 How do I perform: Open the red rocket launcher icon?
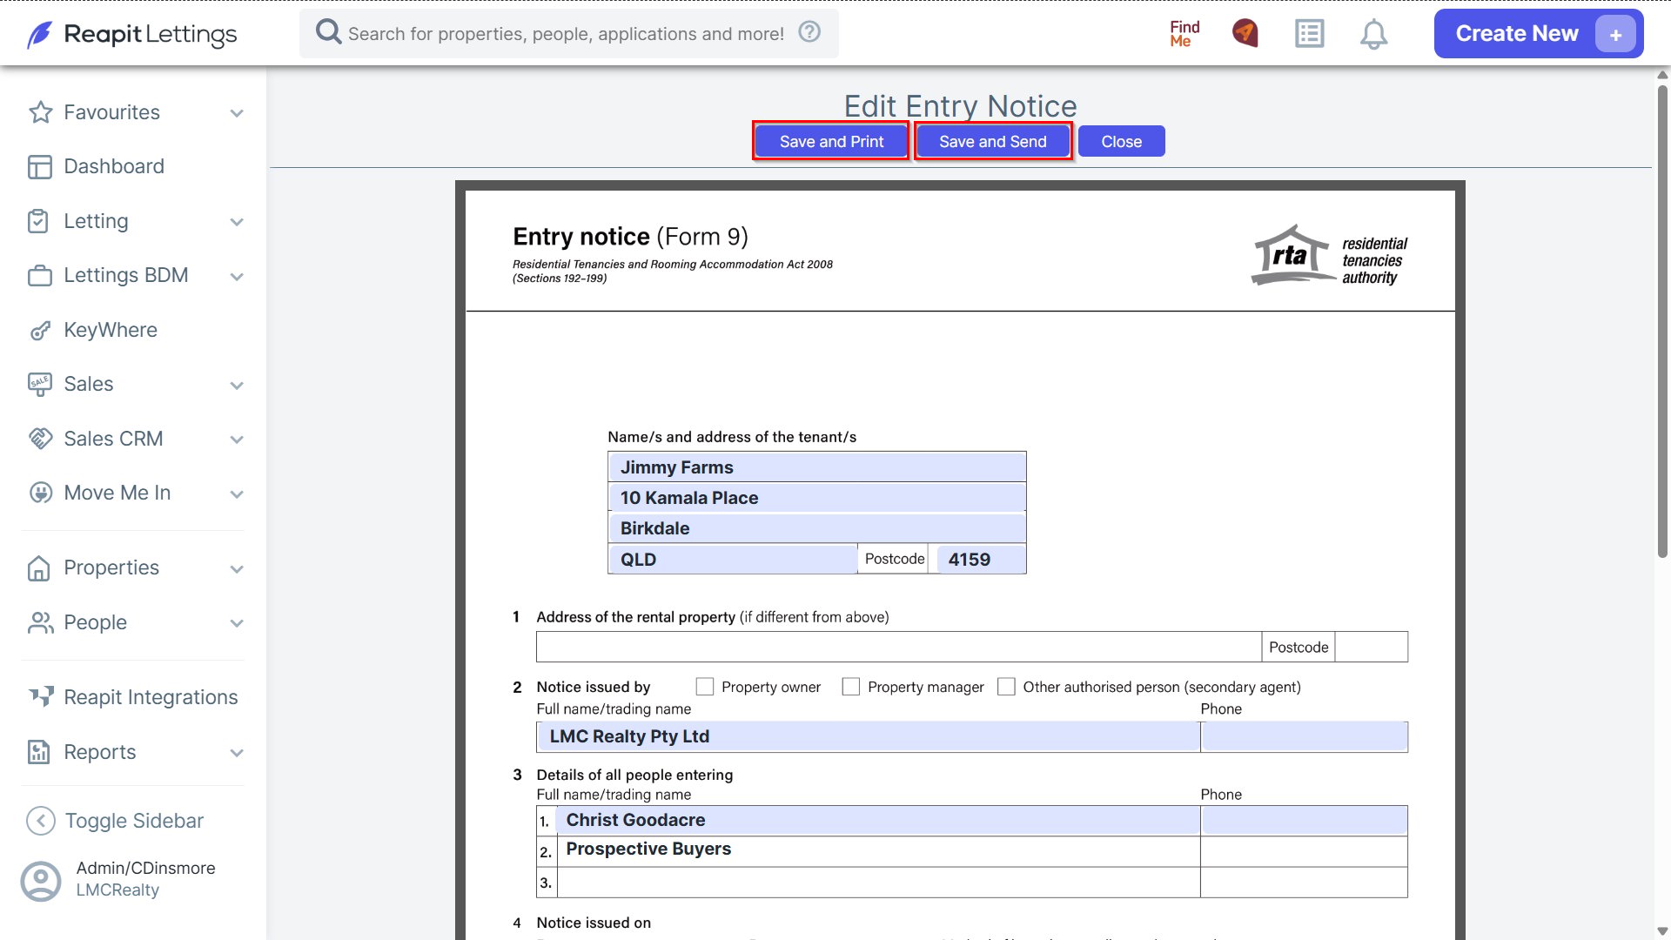1245,33
